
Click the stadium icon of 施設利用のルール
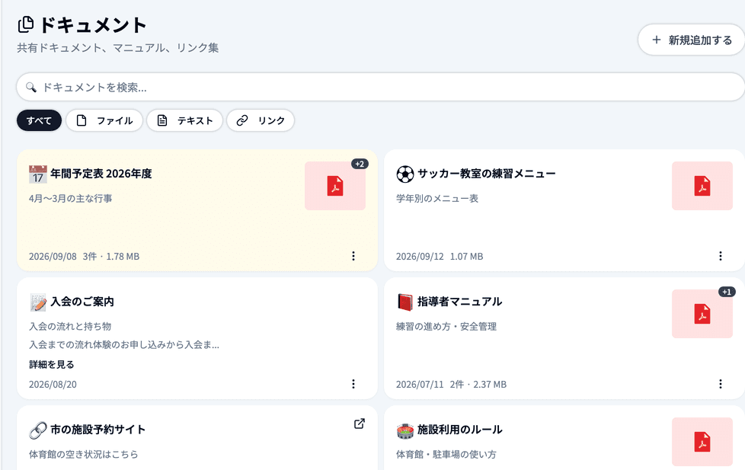pyautogui.click(x=405, y=430)
